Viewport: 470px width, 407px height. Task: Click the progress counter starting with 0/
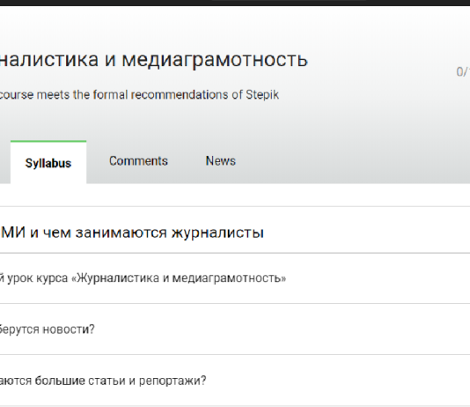[463, 72]
